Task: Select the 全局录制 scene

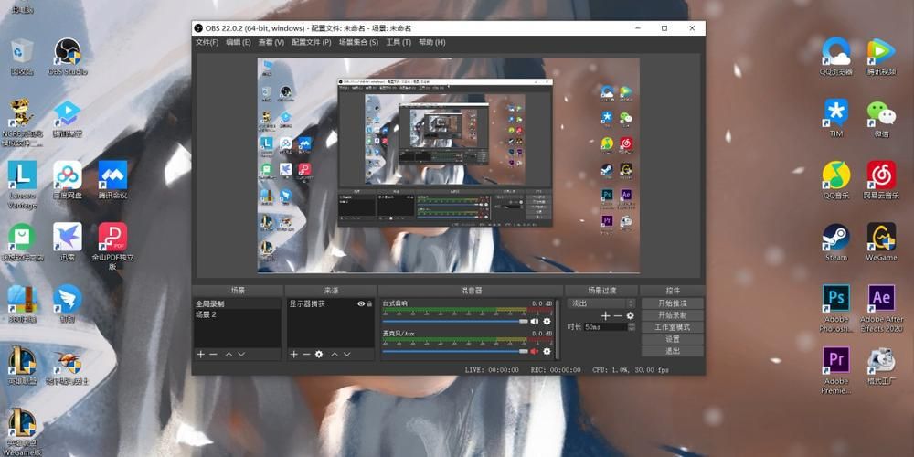Action: point(238,303)
